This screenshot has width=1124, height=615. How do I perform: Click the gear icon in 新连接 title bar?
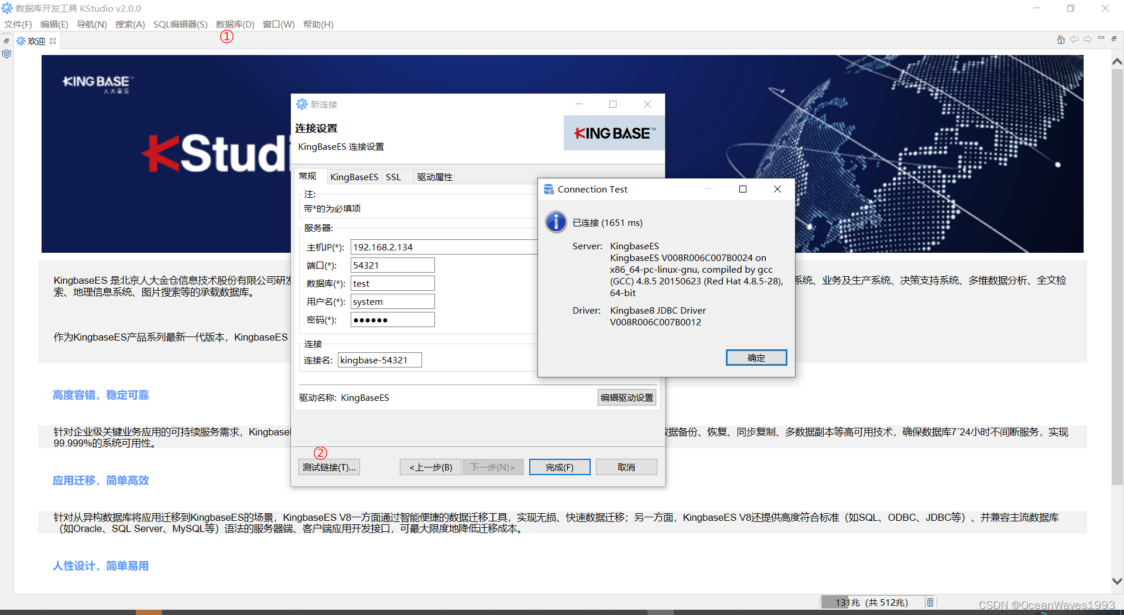point(301,104)
